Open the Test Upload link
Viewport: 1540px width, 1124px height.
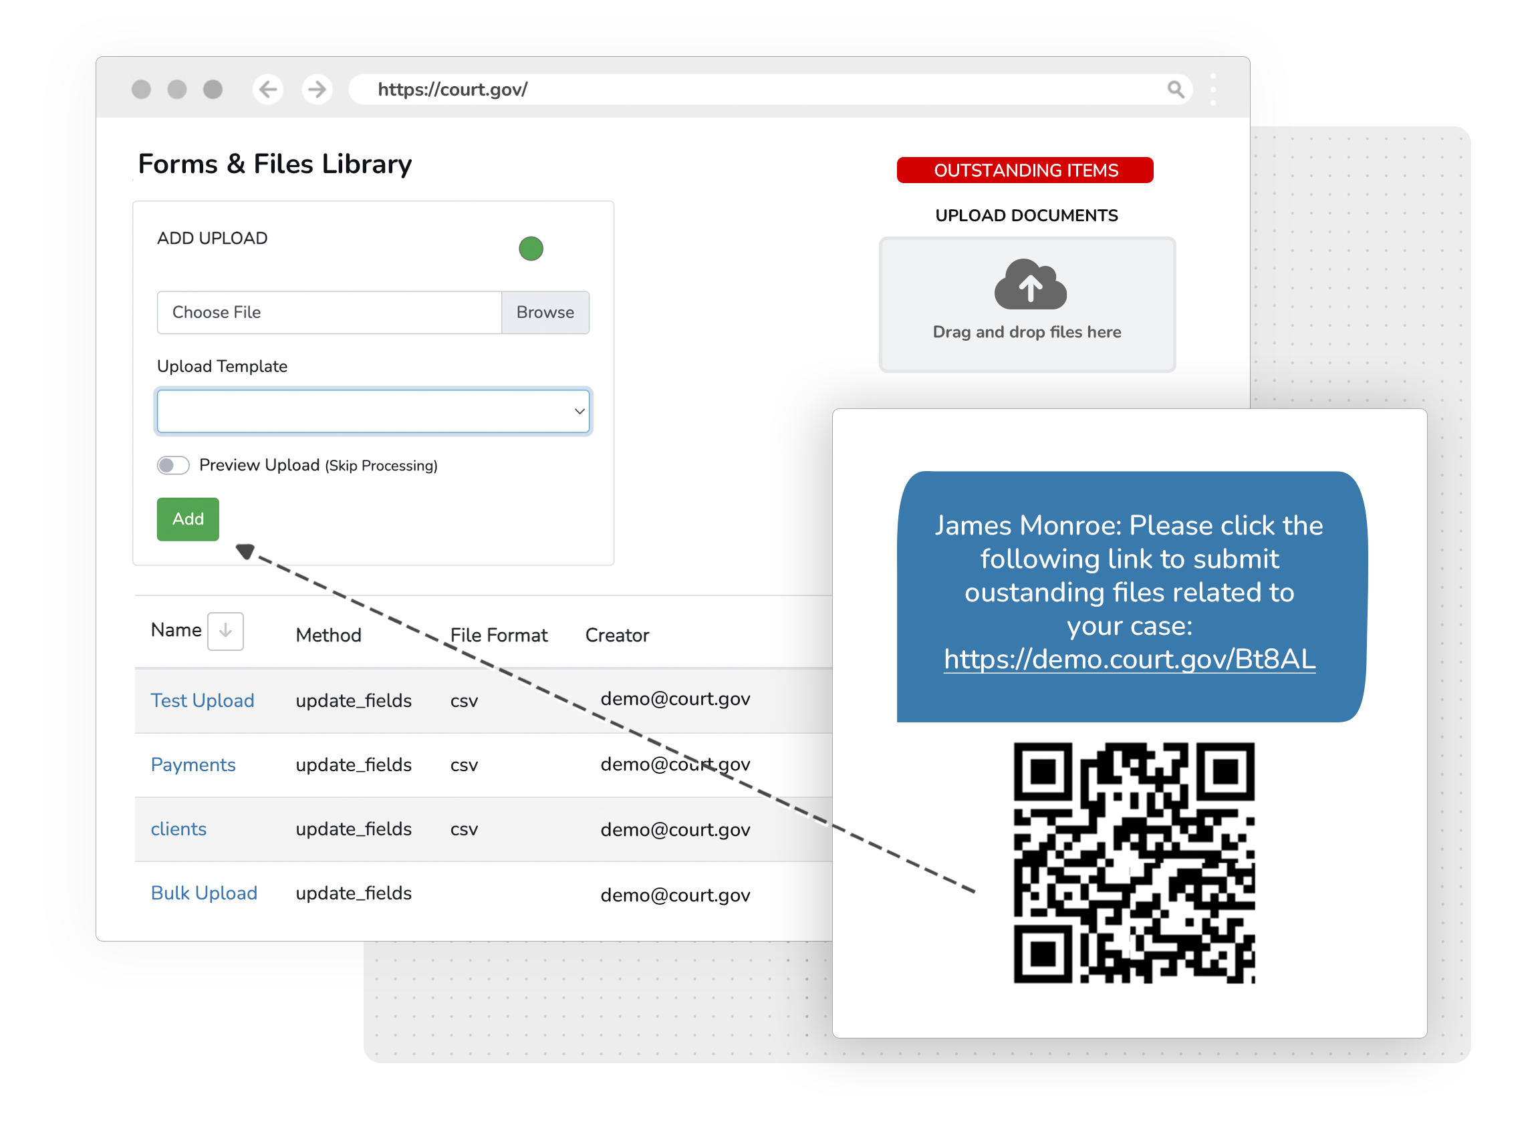point(202,700)
